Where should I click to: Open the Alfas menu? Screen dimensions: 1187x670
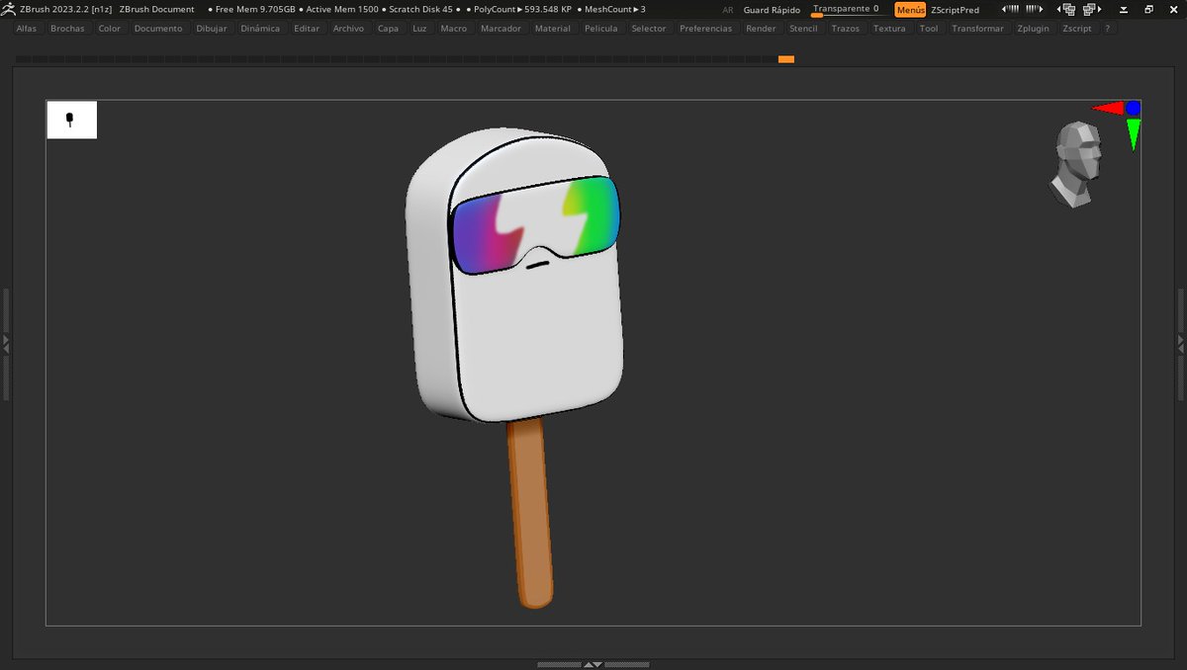coord(27,29)
